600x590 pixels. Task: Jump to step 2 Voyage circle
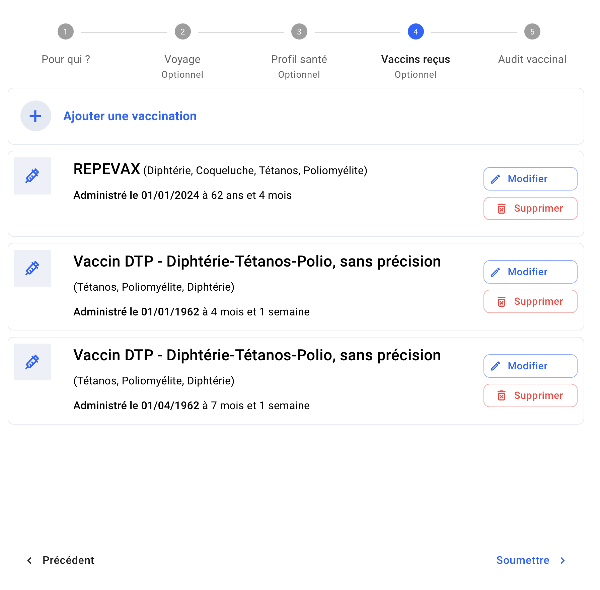point(183,32)
